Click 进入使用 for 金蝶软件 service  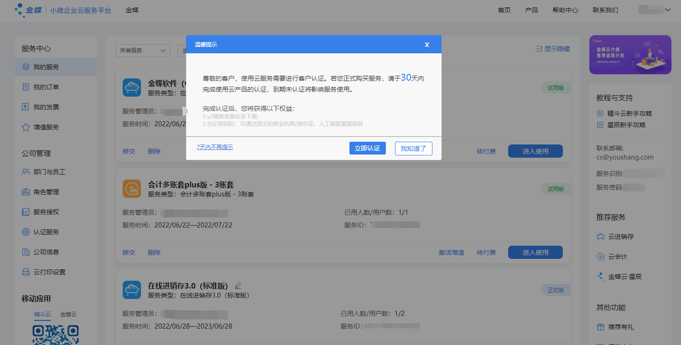[535, 151]
